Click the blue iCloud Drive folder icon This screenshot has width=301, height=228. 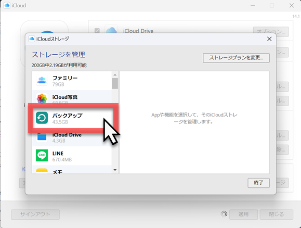(42, 137)
